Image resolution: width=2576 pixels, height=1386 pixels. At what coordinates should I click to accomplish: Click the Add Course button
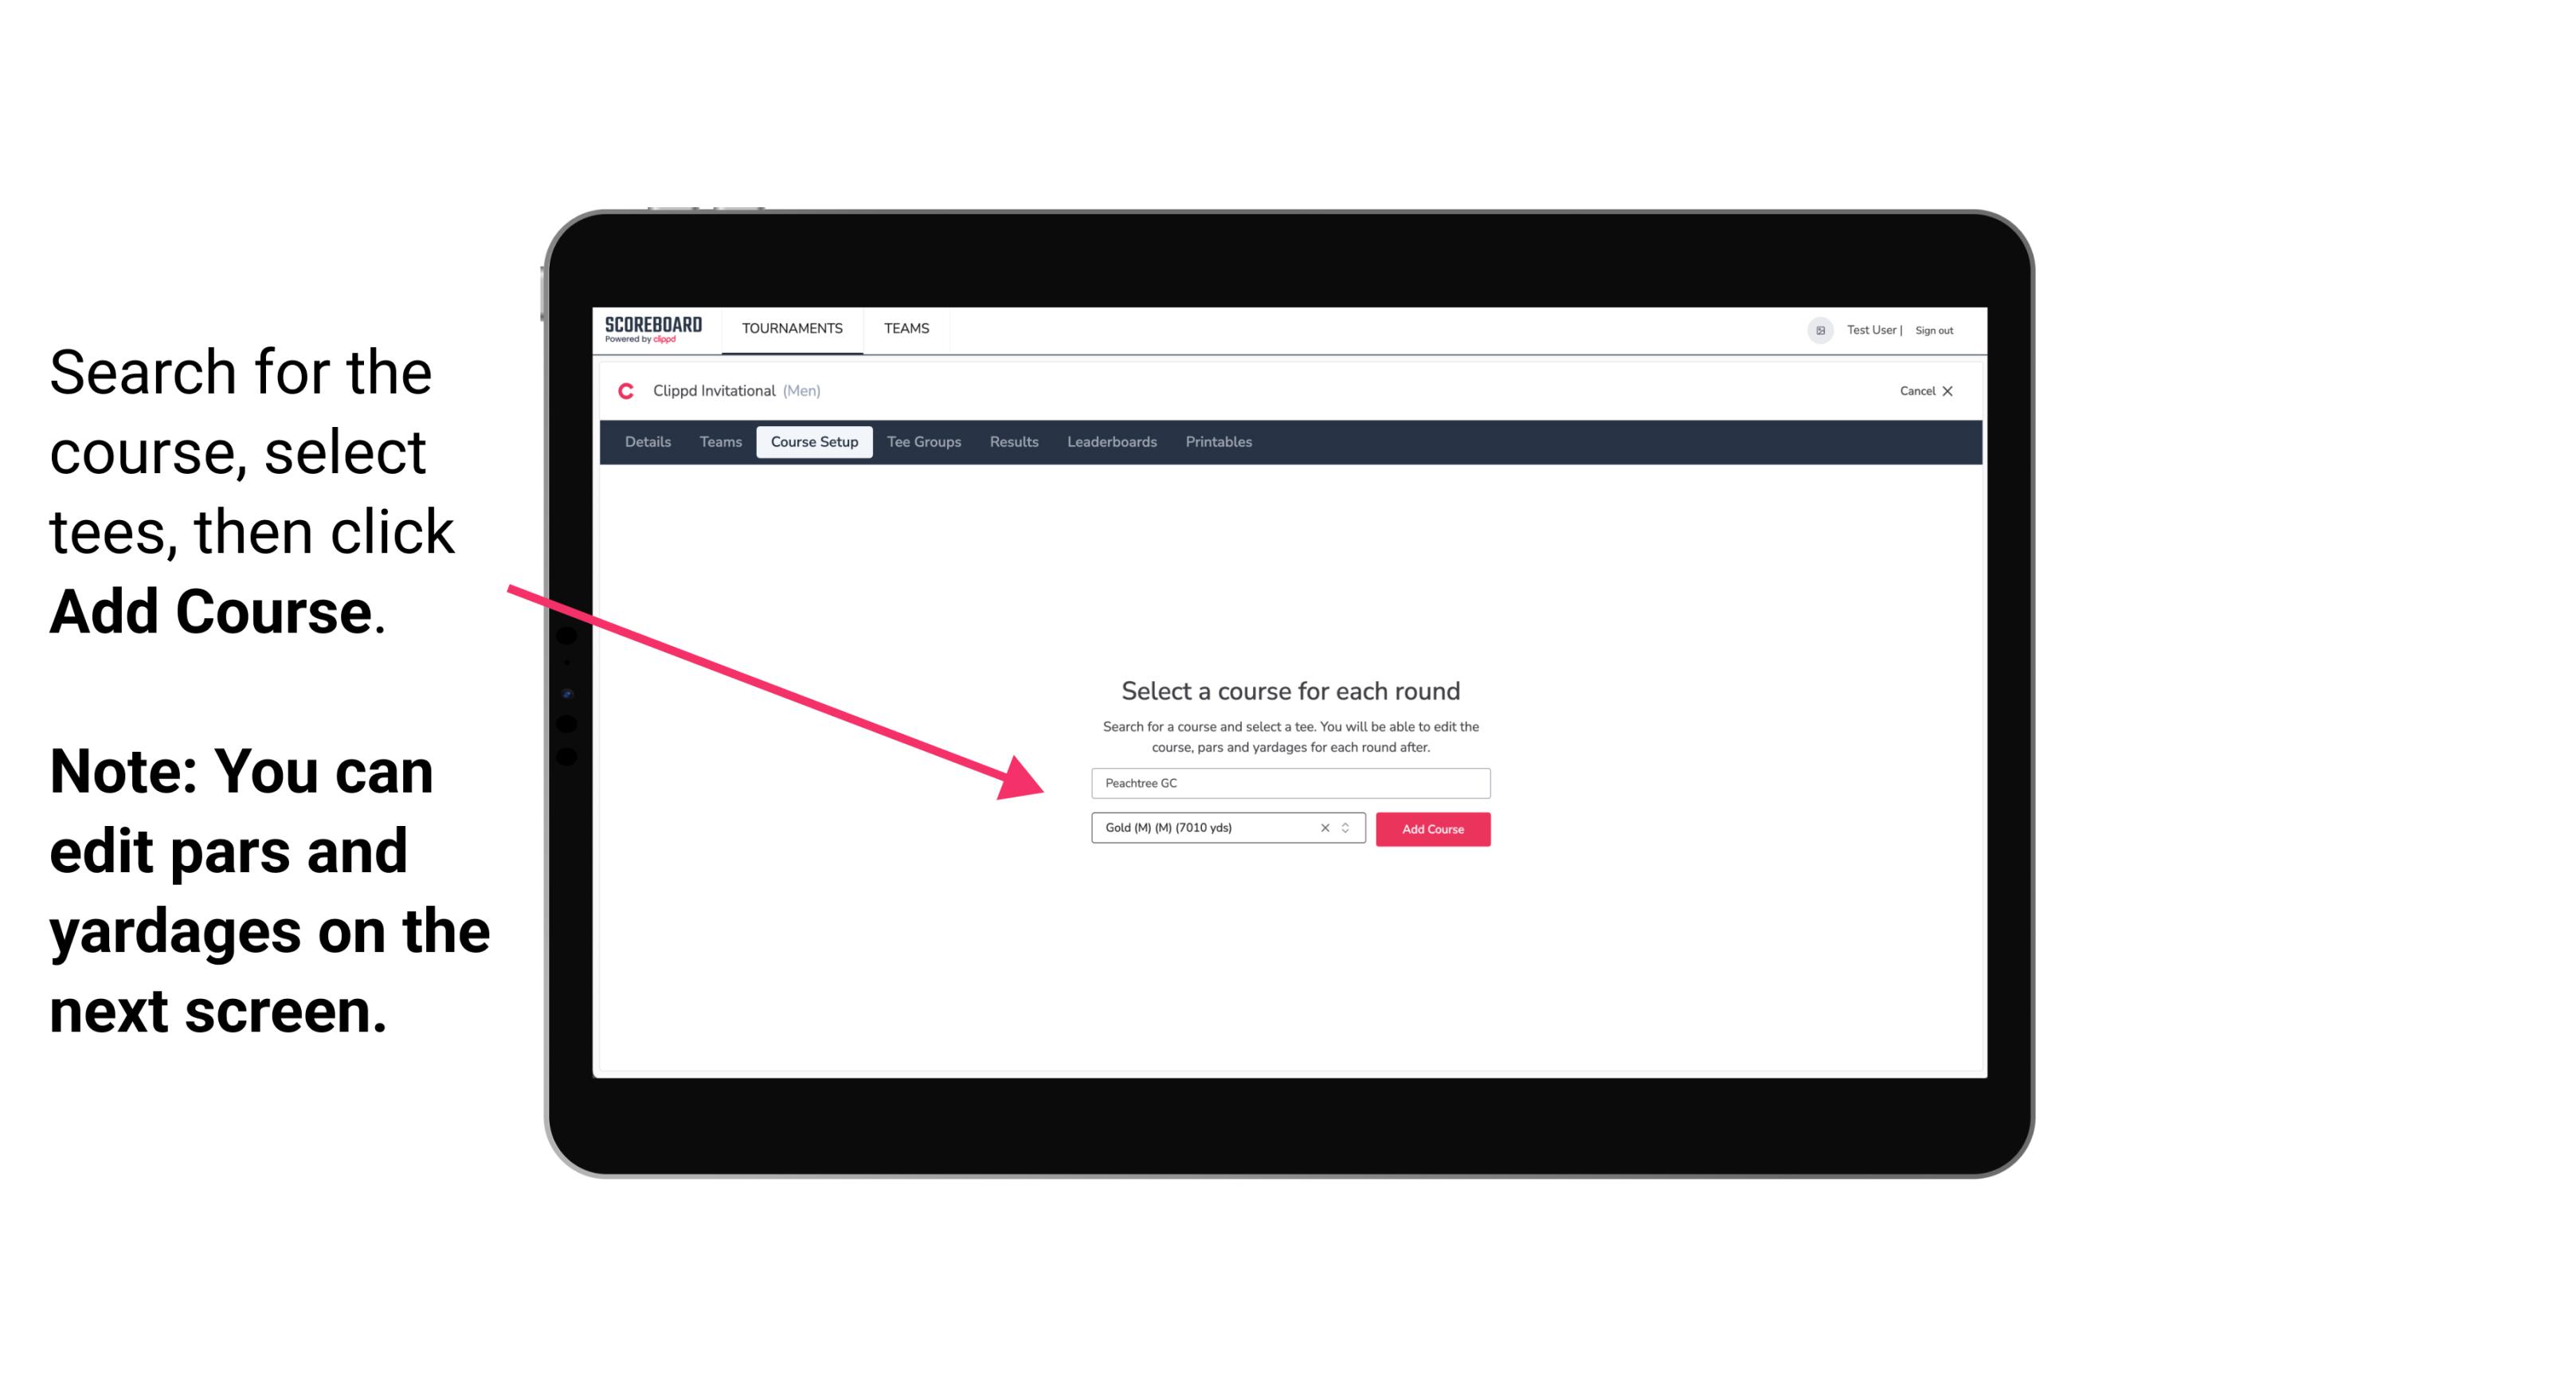(1431, 829)
